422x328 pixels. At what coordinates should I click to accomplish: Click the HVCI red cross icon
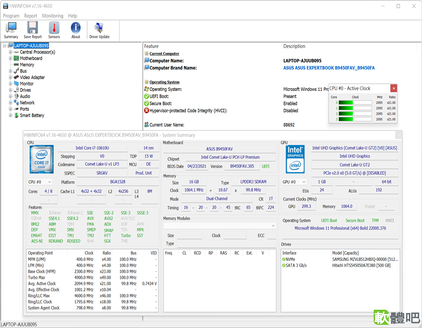click(x=146, y=111)
